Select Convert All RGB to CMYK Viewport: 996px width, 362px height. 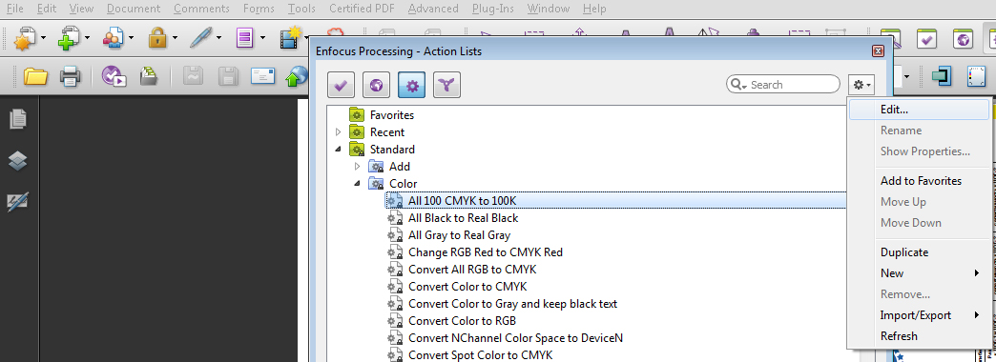[472, 270]
